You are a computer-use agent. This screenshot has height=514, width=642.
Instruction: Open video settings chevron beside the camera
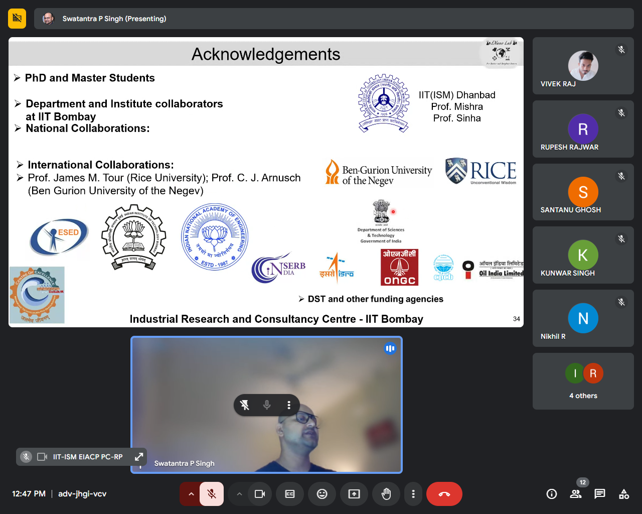point(239,494)
